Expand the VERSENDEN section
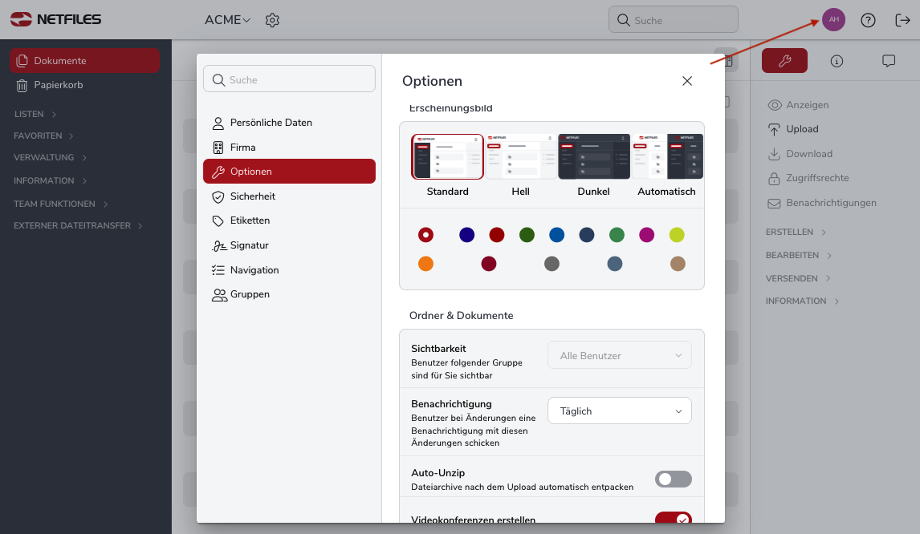The height and width of the screenshot is (534, 920). 798,278
